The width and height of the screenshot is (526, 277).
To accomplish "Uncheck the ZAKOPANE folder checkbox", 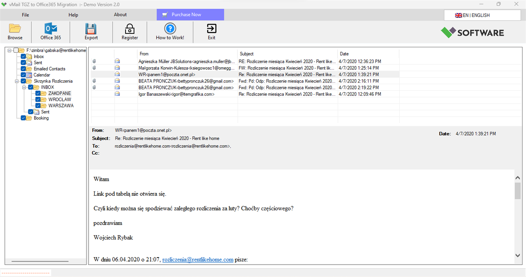I will (x=37, y=93).
